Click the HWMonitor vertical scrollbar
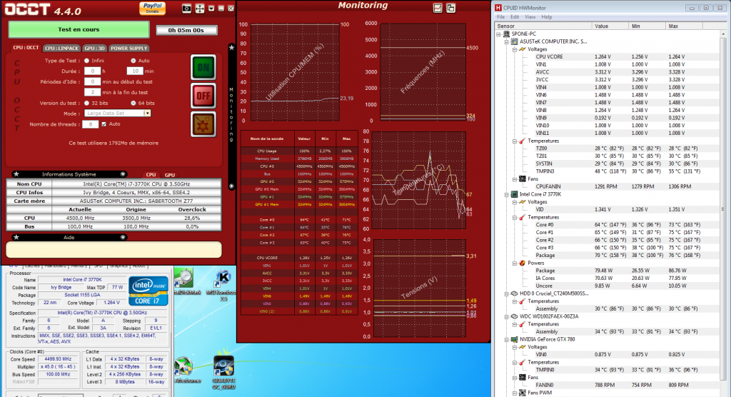 [x=723, y=210]
